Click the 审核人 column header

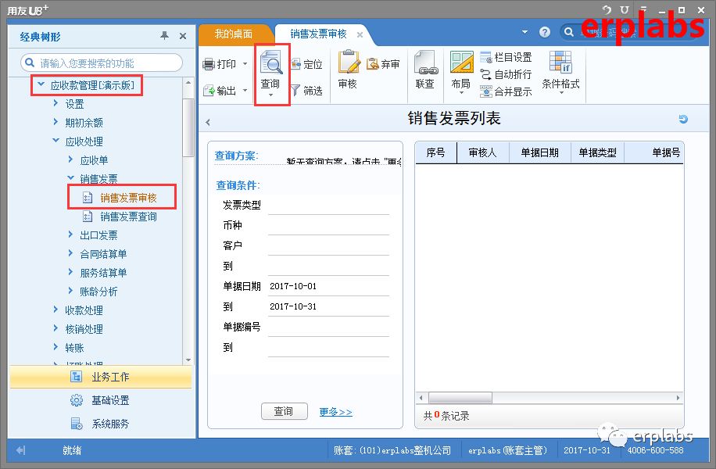(482, 152)
